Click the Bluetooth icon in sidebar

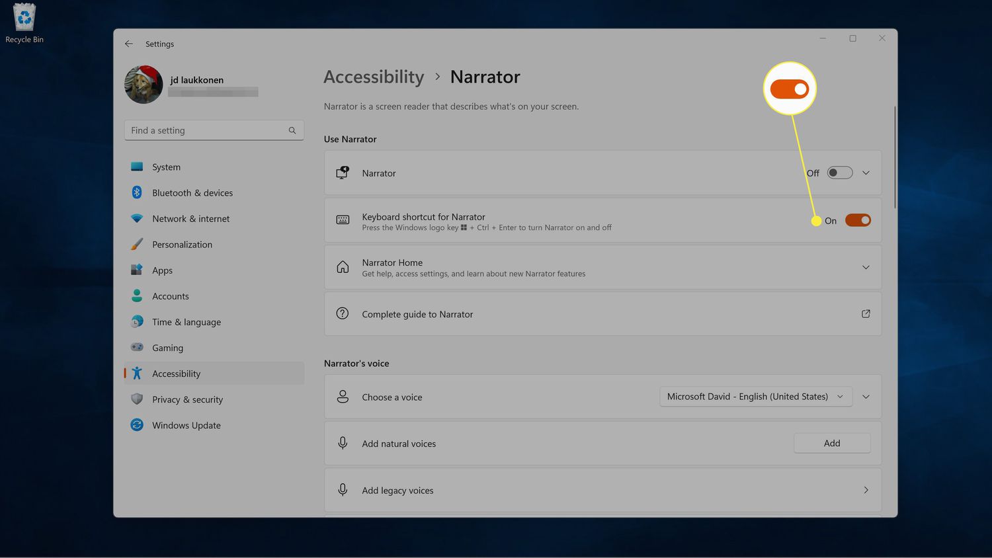pos(137,192)
